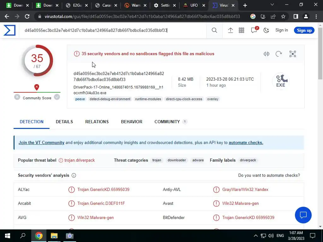Click the address bar URL
Screen dimensions: 323x242
(x=142, y=16)
